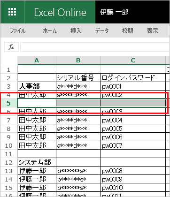The image size is (170, 197).
Task: Click the fx insert function icon
Action: point(11,47)
